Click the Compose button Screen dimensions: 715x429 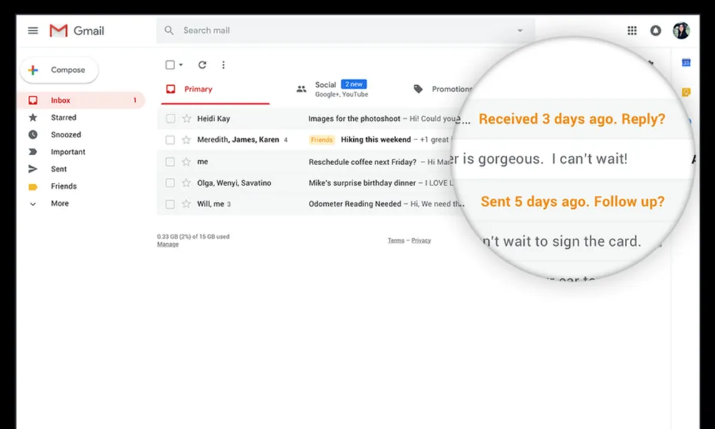tap(59, 70)
